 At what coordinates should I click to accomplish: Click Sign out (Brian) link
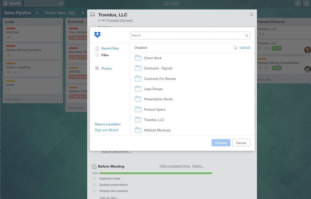pyautogui.click(x=107, y=130)
